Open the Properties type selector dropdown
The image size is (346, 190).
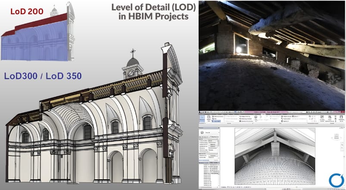point(219,133)
